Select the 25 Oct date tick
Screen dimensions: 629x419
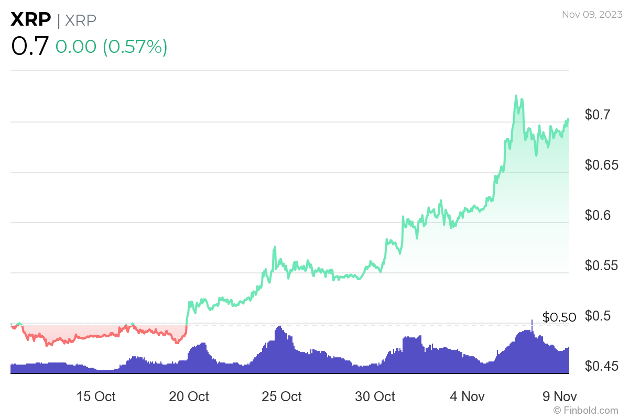tap(281, 396)
